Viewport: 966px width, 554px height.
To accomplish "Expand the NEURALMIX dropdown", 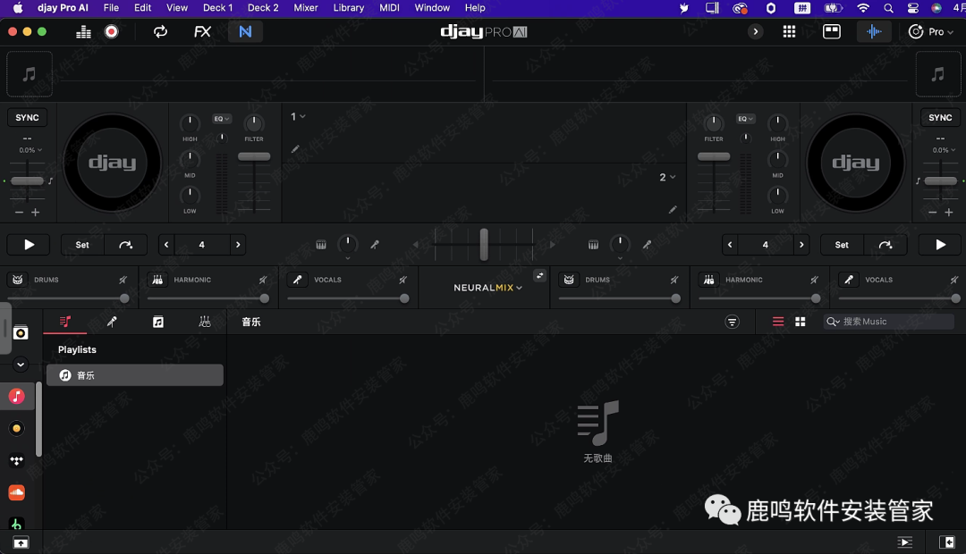I will (x=487, y=288).
